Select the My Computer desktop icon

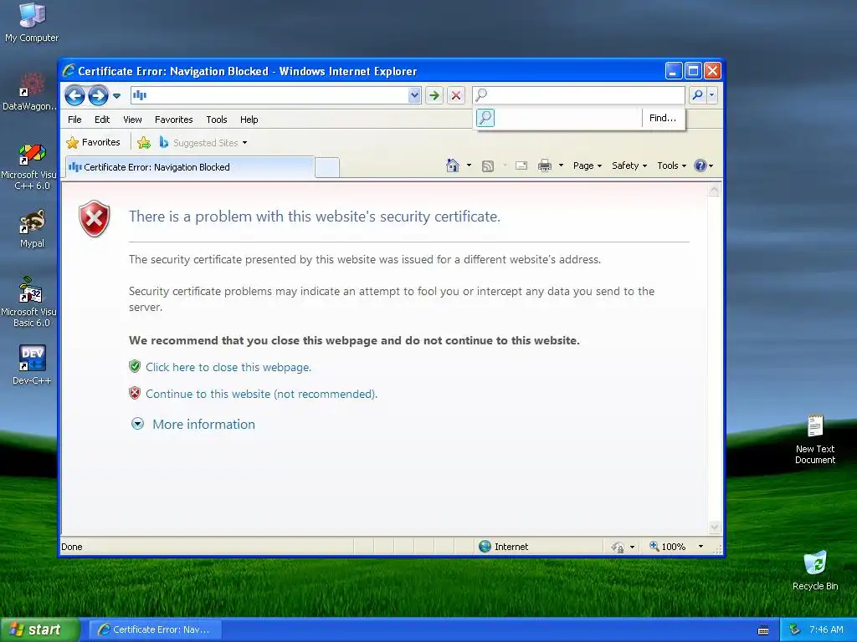[x=32, y=23]
